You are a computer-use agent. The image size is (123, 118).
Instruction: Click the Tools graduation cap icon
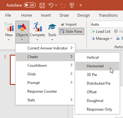(x=52, y=27)
